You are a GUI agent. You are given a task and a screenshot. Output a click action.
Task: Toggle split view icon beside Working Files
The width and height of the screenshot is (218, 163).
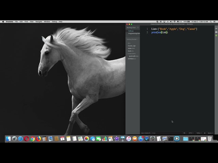[138, 28]
